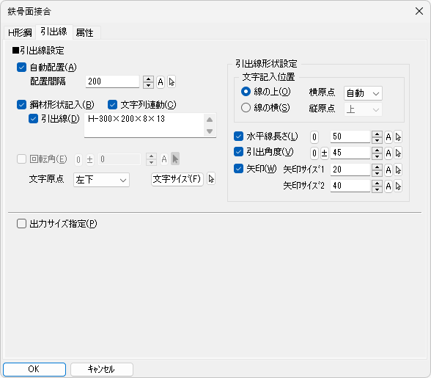Click cursor pick icon for 矢印サイズ1
431x378 pixels.
(398, 170)
